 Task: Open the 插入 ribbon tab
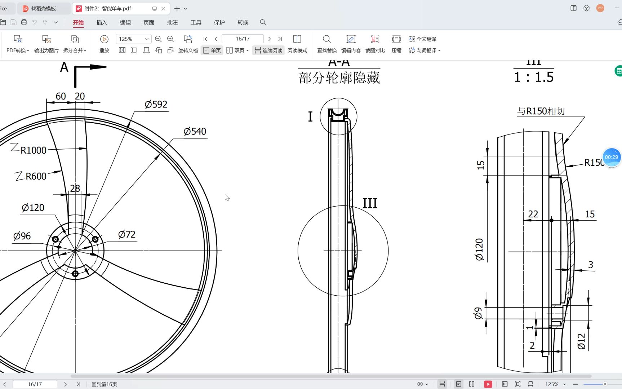click(102, 22)
